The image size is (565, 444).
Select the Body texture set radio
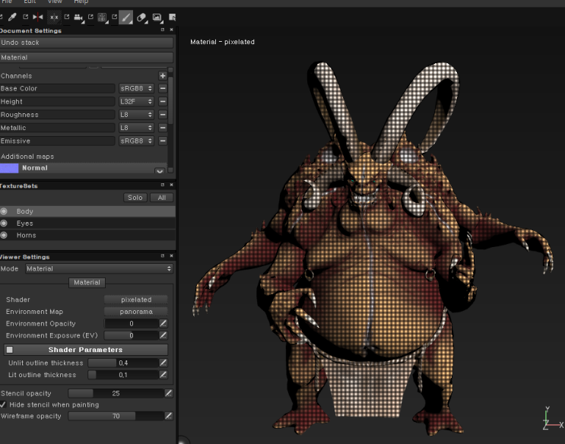(x=4, y=211)
